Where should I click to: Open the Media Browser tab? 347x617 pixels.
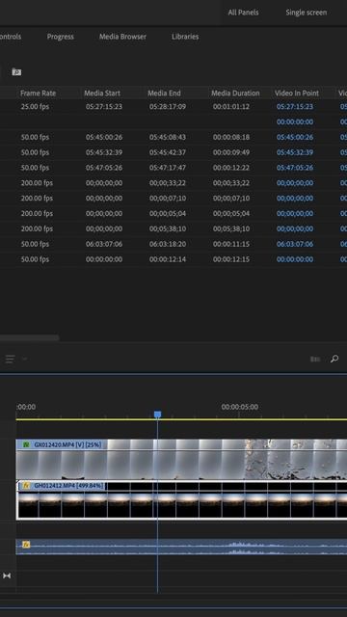click(122, 37)
